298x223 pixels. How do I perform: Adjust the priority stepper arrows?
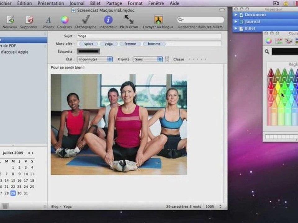[x=167, y=59]
